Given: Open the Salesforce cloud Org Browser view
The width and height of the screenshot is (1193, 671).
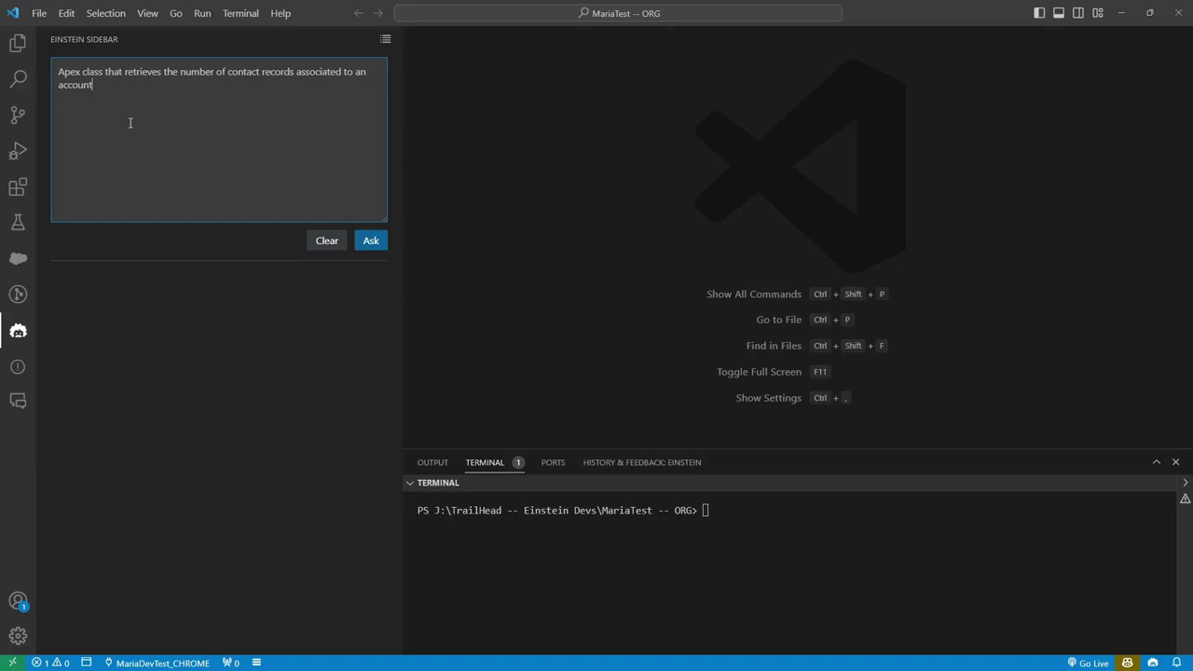Looking at the screenshot, I should pyautogui.click(x=18, y=258).
